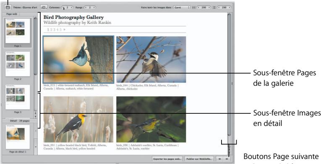Decrease the Colonnes stepper value

click(x=63, y=8)
